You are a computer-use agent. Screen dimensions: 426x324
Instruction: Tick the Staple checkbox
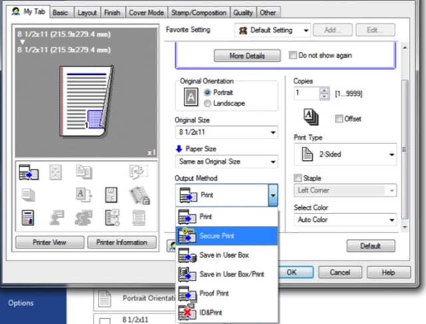point(298,179)
